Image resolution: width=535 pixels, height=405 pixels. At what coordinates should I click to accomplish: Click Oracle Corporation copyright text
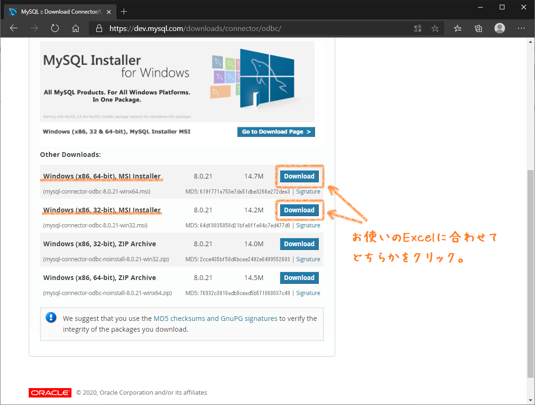point(142,392)
